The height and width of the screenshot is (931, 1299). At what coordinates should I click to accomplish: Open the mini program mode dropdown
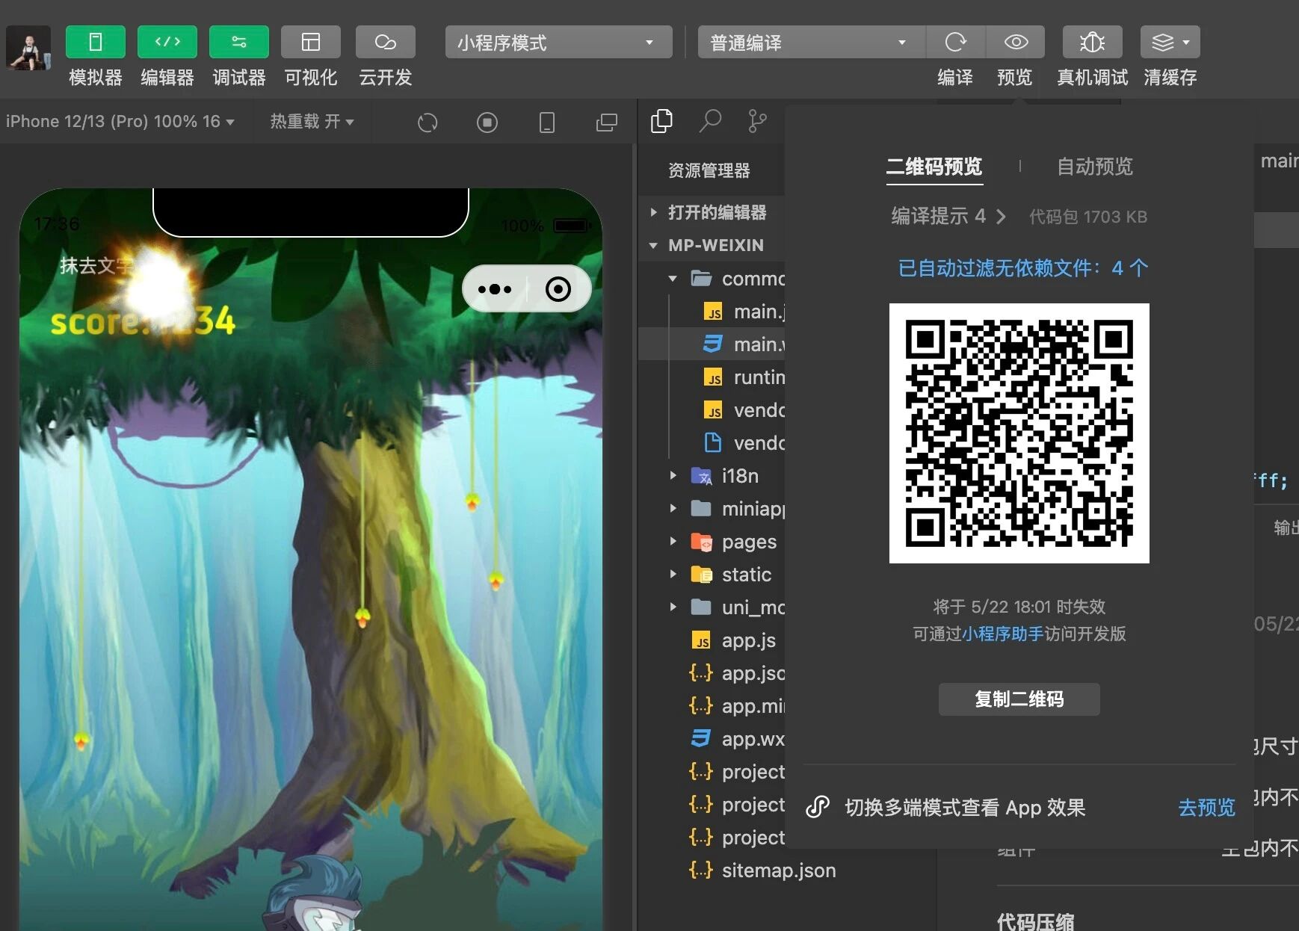(558, 42)
